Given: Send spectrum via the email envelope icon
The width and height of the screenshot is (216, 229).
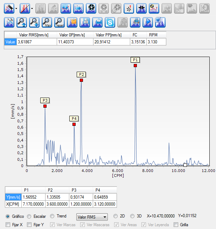Looking at the screenshot, I should tap(97, 22).
